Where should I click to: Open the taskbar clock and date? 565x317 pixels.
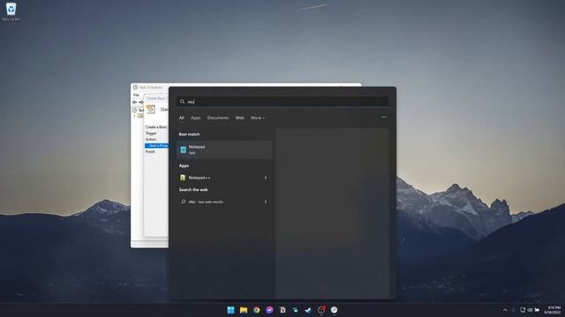(554, 310)
